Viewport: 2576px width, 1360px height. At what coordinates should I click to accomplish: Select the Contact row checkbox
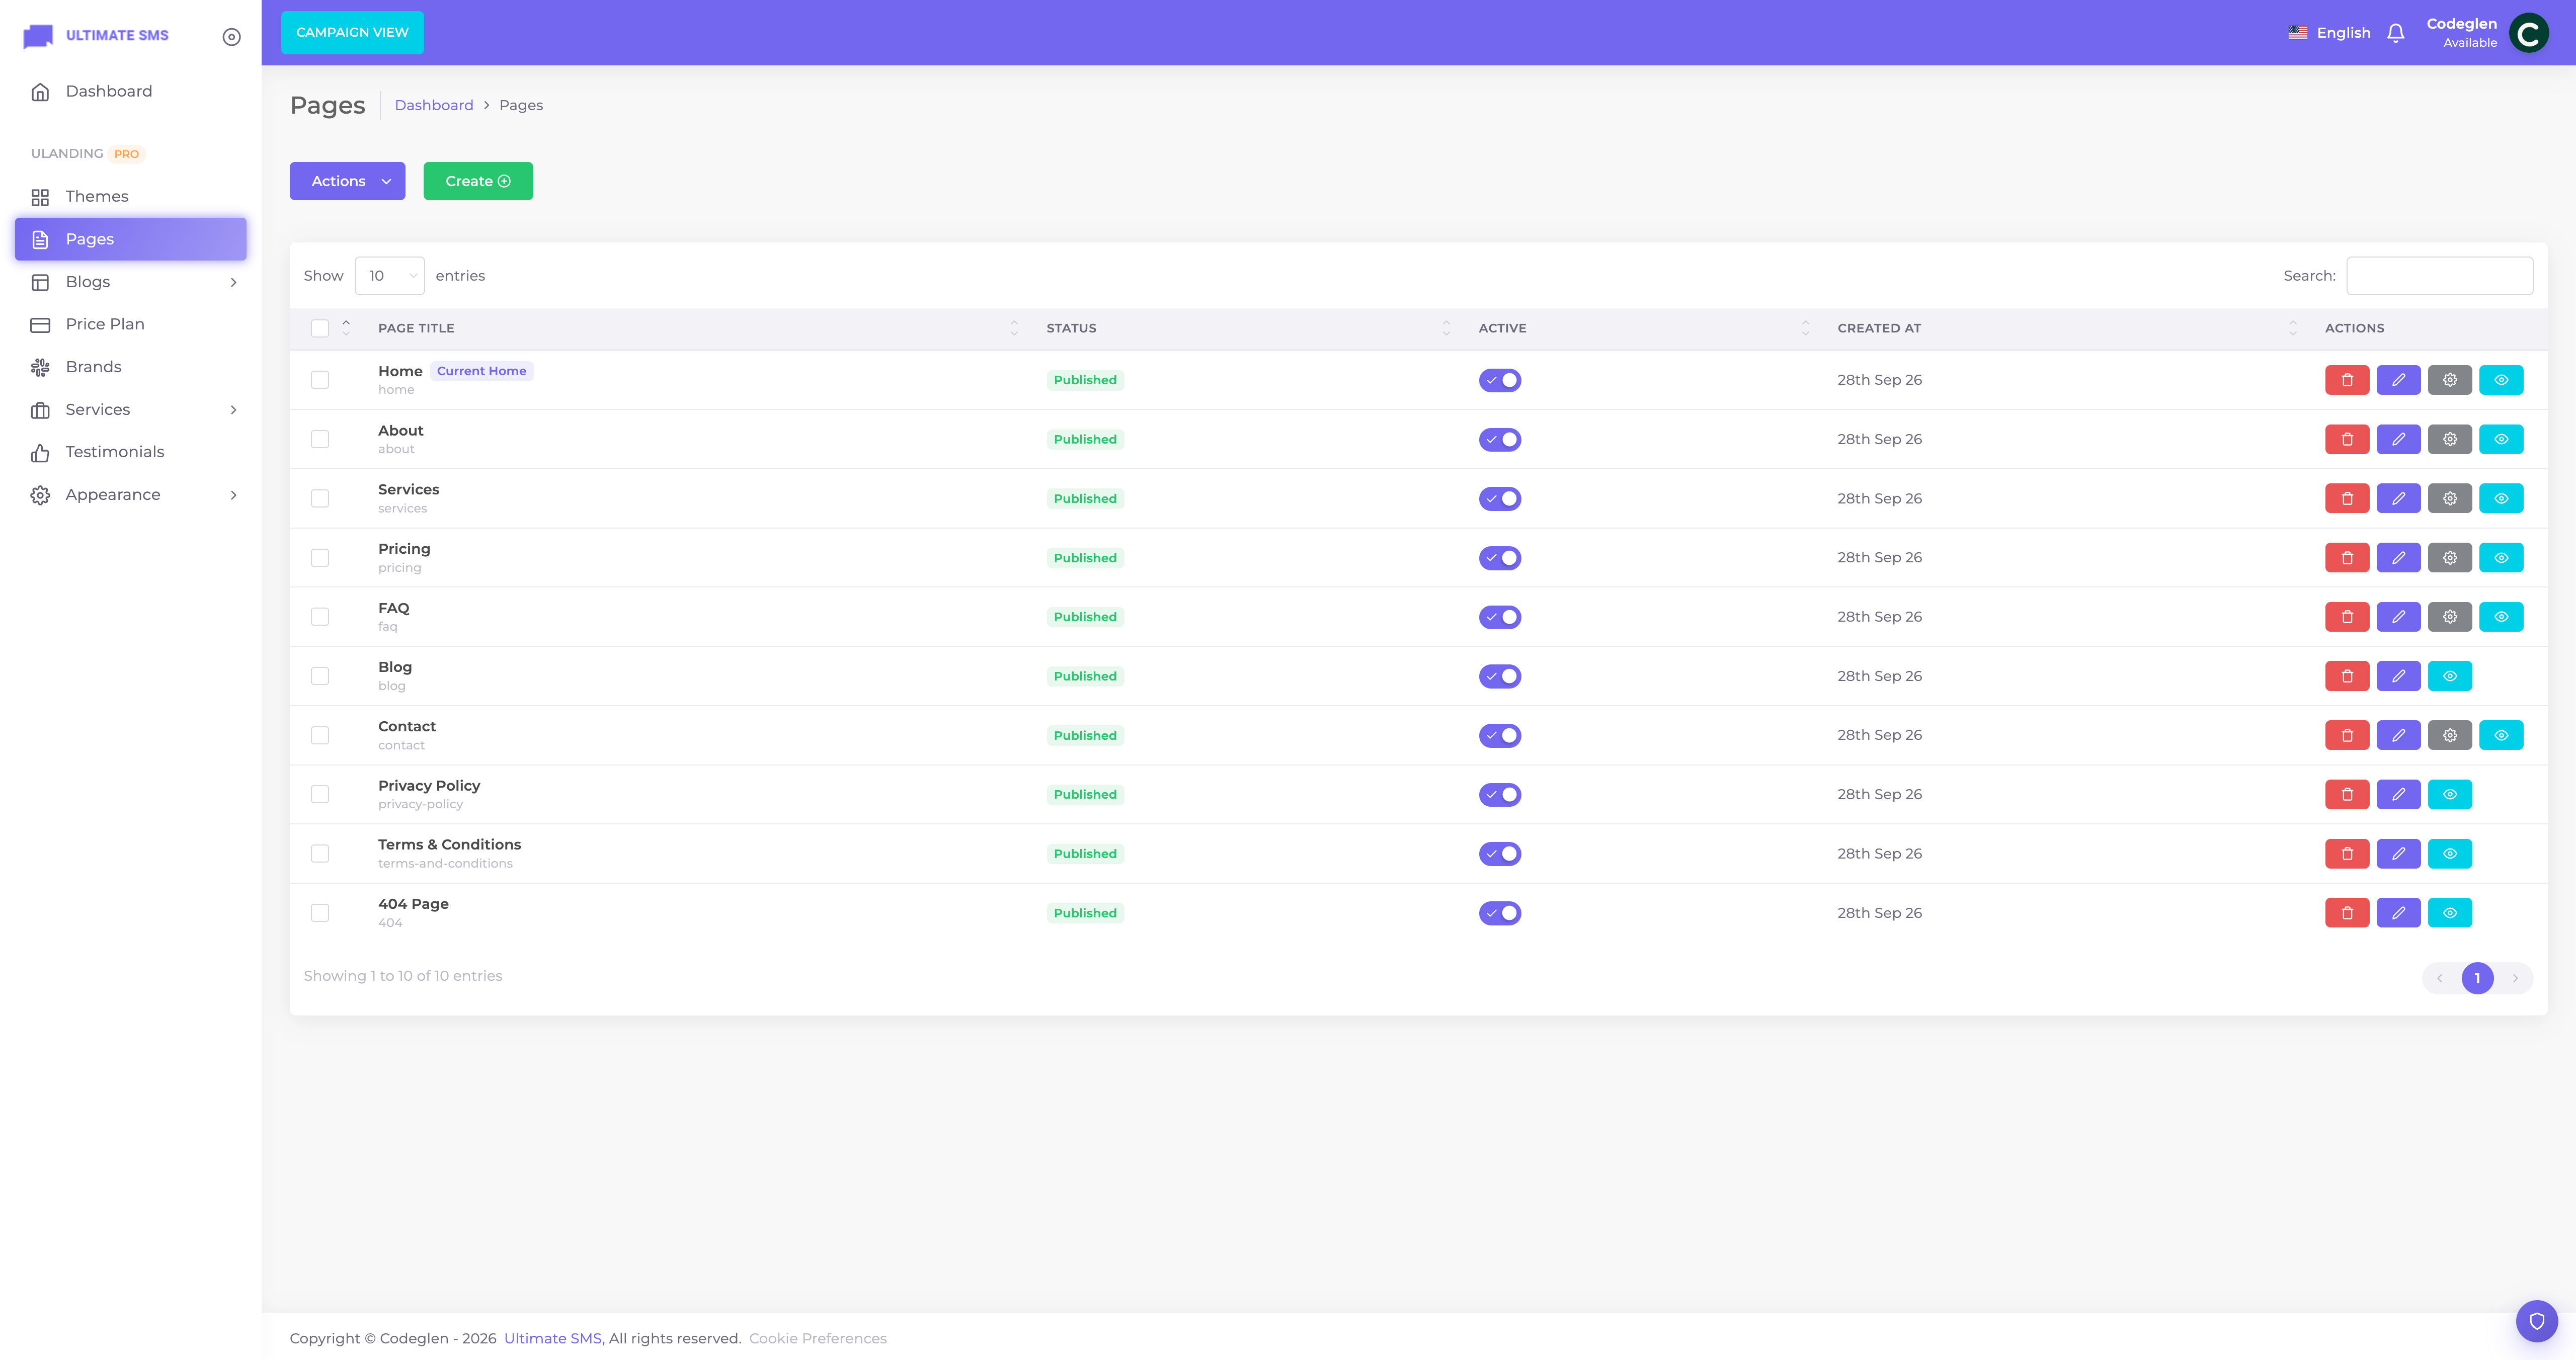[320, 735]
